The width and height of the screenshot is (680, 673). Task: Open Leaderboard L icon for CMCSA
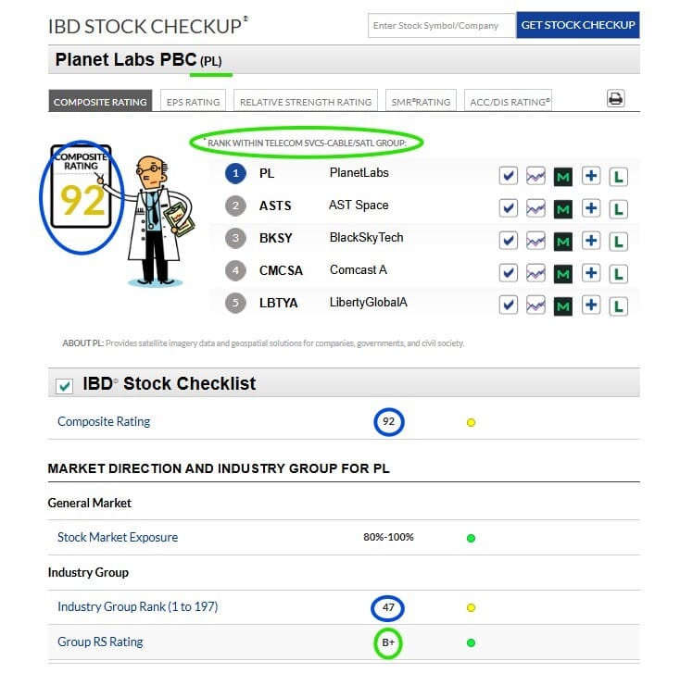point(619,274)
